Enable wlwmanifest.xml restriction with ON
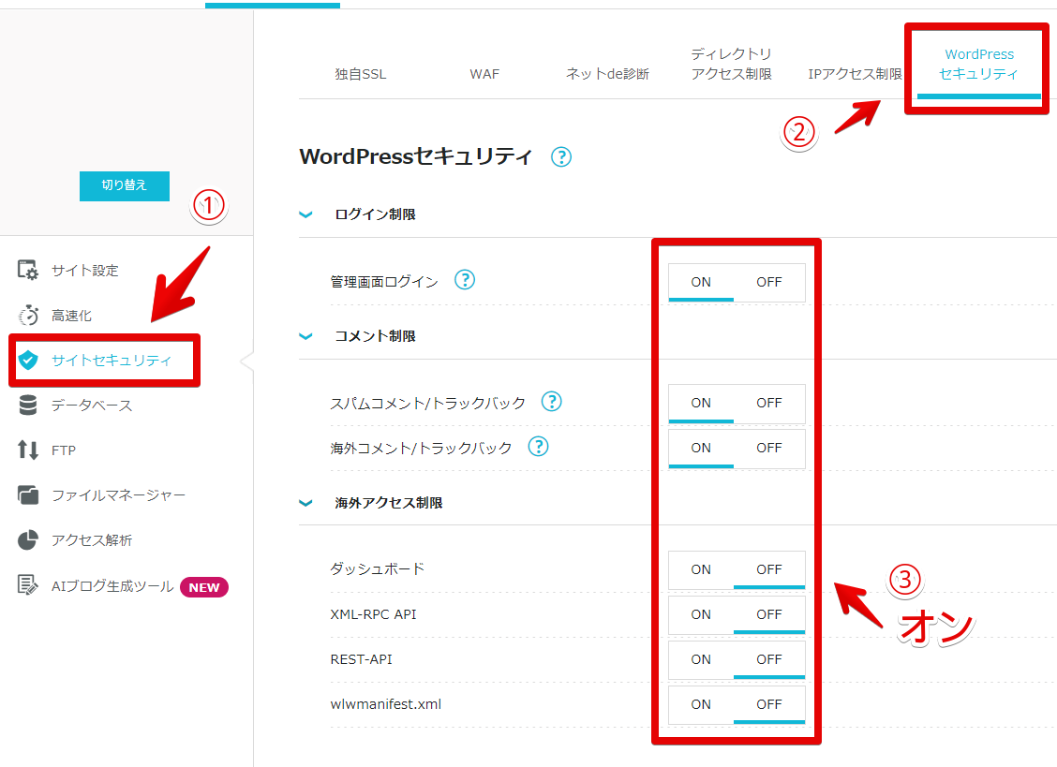Image resolution: width=1057 pixels, height=767 pixels. tap(701, 705)
